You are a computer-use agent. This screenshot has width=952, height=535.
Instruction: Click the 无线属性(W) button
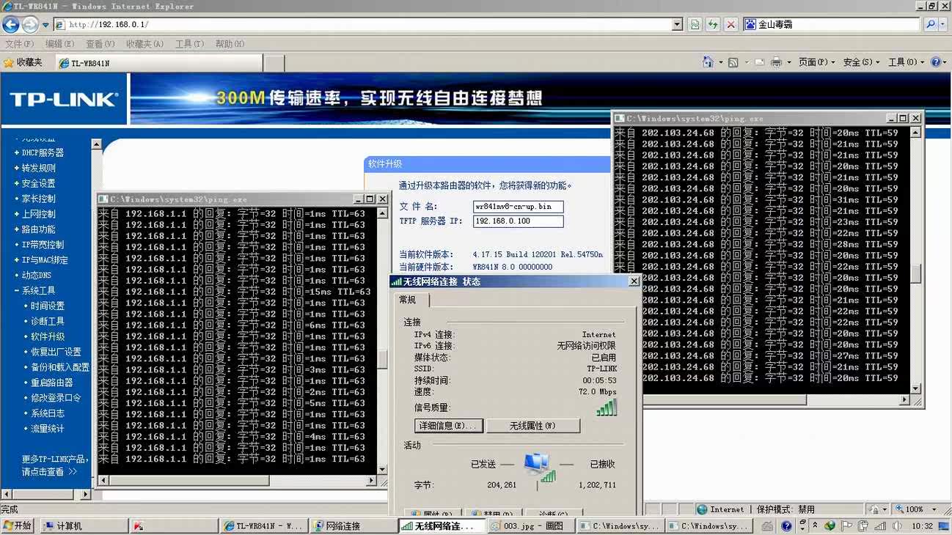533,426
